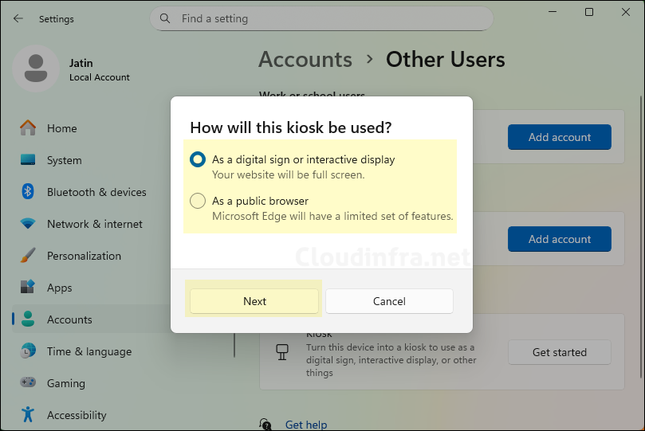Open Network & internet settings
Image resolution: width=645 pixels, height=431 pixels.
[94, 224]
